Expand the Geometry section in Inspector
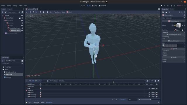Viewport: 187px width, 105px height. [x=174, y=37]
